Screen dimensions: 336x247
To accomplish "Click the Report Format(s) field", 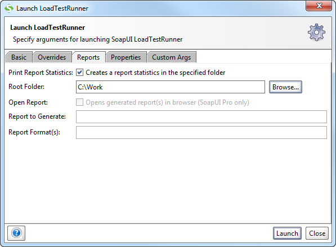I will click(x=201, y=132).
